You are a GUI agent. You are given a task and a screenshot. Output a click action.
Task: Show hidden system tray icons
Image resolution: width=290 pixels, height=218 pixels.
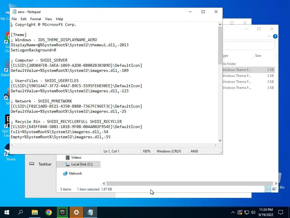(x=233, y=212)
